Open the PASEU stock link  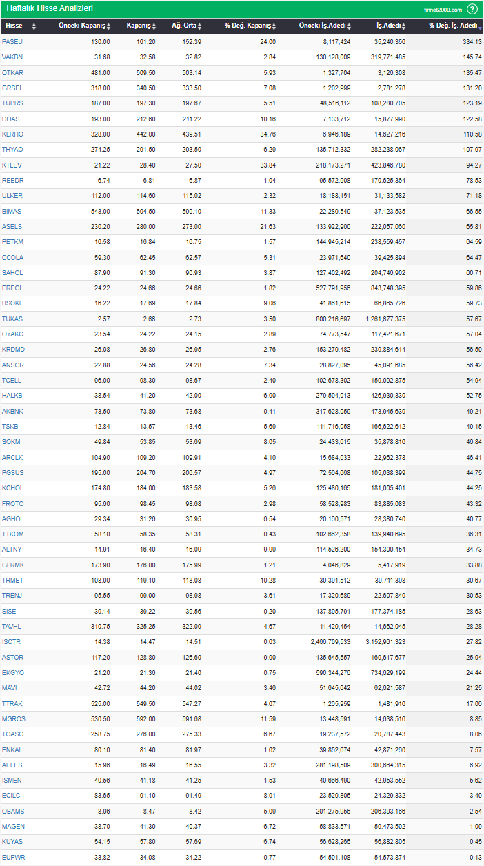pos(12,42)
